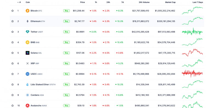The height and width of the screenshot is (108, 206).
Task: Click the Bitcoin coin logo icon
Action: (x=27, y=11)
